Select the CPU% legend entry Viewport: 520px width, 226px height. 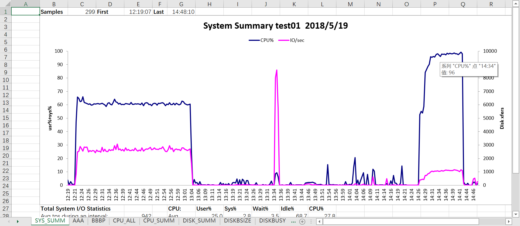click(x=261, y=40)
